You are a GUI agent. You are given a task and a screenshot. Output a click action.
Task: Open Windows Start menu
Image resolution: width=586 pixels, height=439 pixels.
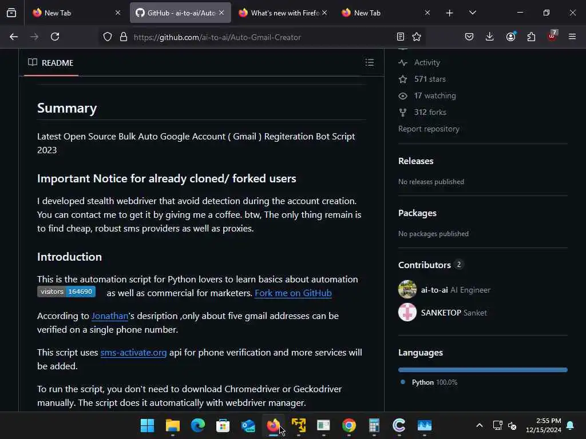(147, 425)
